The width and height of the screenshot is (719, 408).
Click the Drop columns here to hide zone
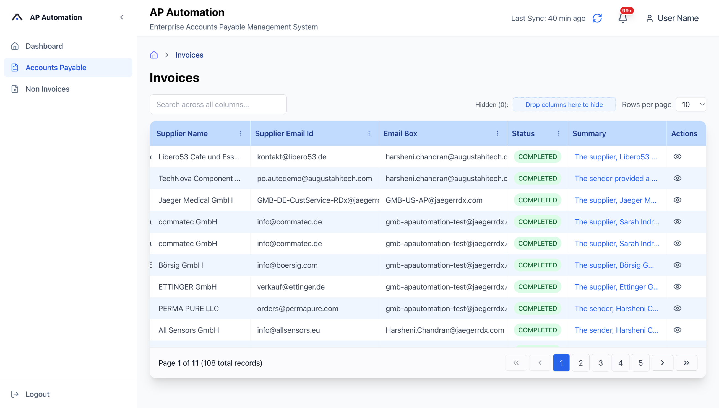coord(564,104)
